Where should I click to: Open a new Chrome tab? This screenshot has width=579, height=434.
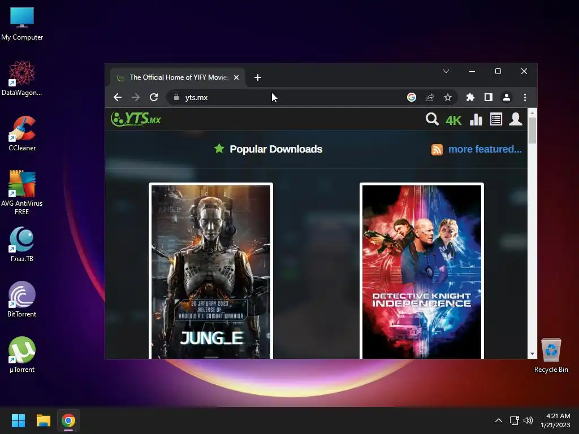(258, 77)
